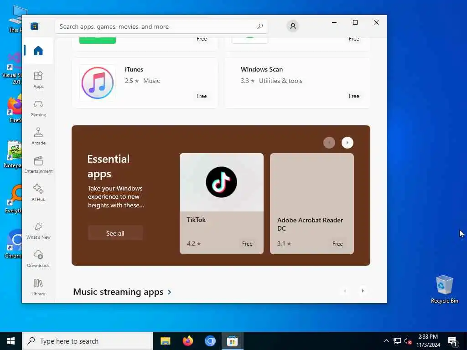Click the taskbar clock and date
This screenshot has width=467, height=350.
[x=428, y=341]
